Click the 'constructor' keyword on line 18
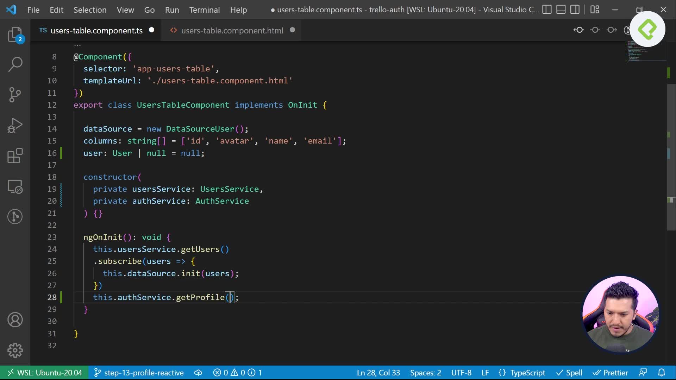Viewport: 676px width, 380px height. (x=110, y=177)
